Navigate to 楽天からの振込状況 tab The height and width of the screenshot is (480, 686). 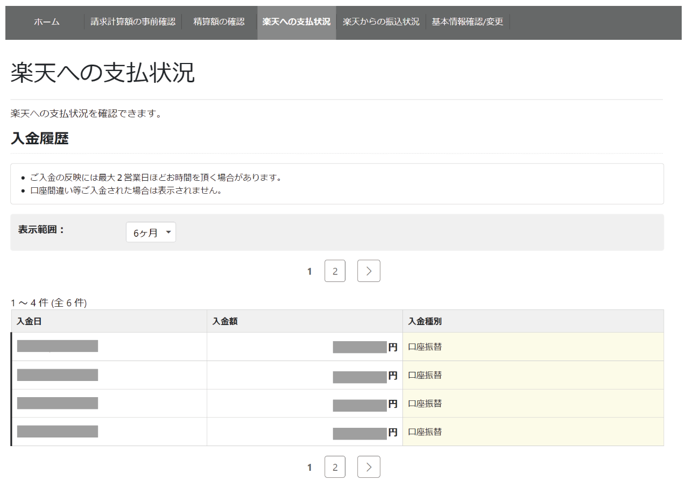(381, 22)
